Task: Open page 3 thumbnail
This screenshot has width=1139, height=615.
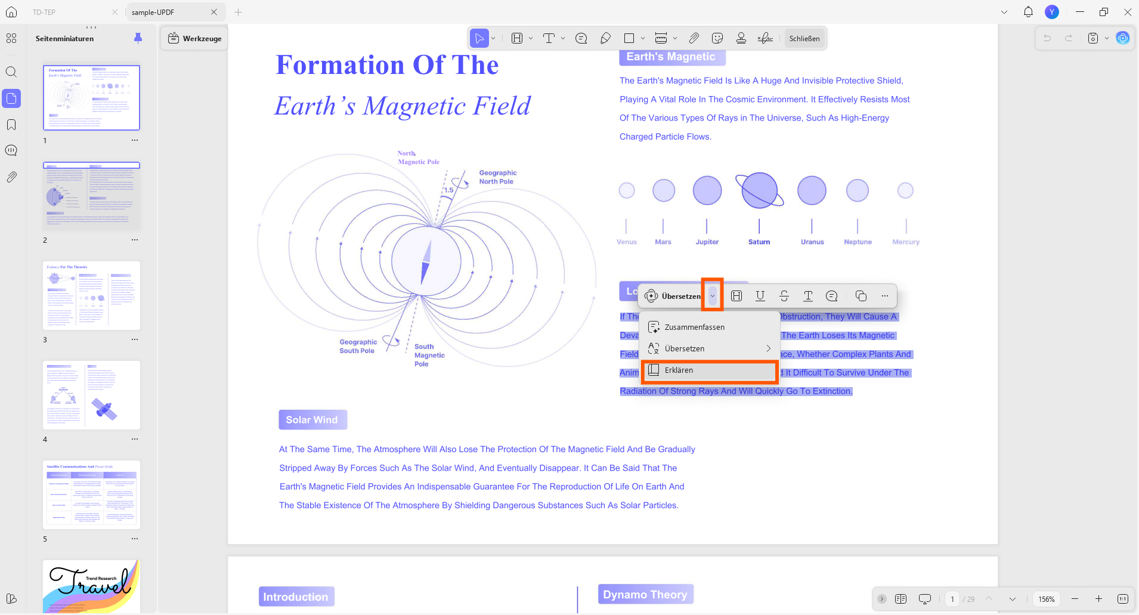Action: 91,295
